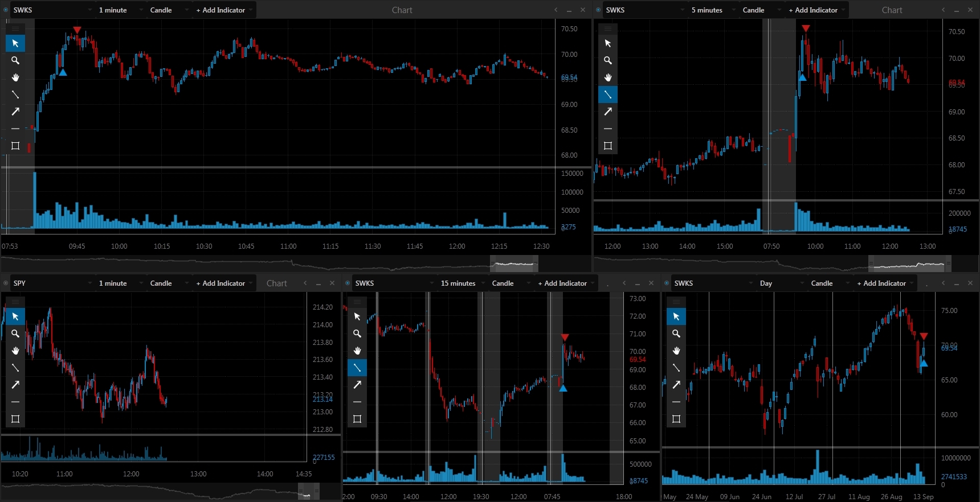Collapse SPY panel with left chevron
980x502 pixels.
pos(305,283)
